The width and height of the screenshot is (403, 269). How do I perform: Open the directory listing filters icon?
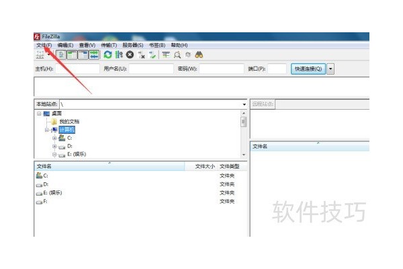166,54
